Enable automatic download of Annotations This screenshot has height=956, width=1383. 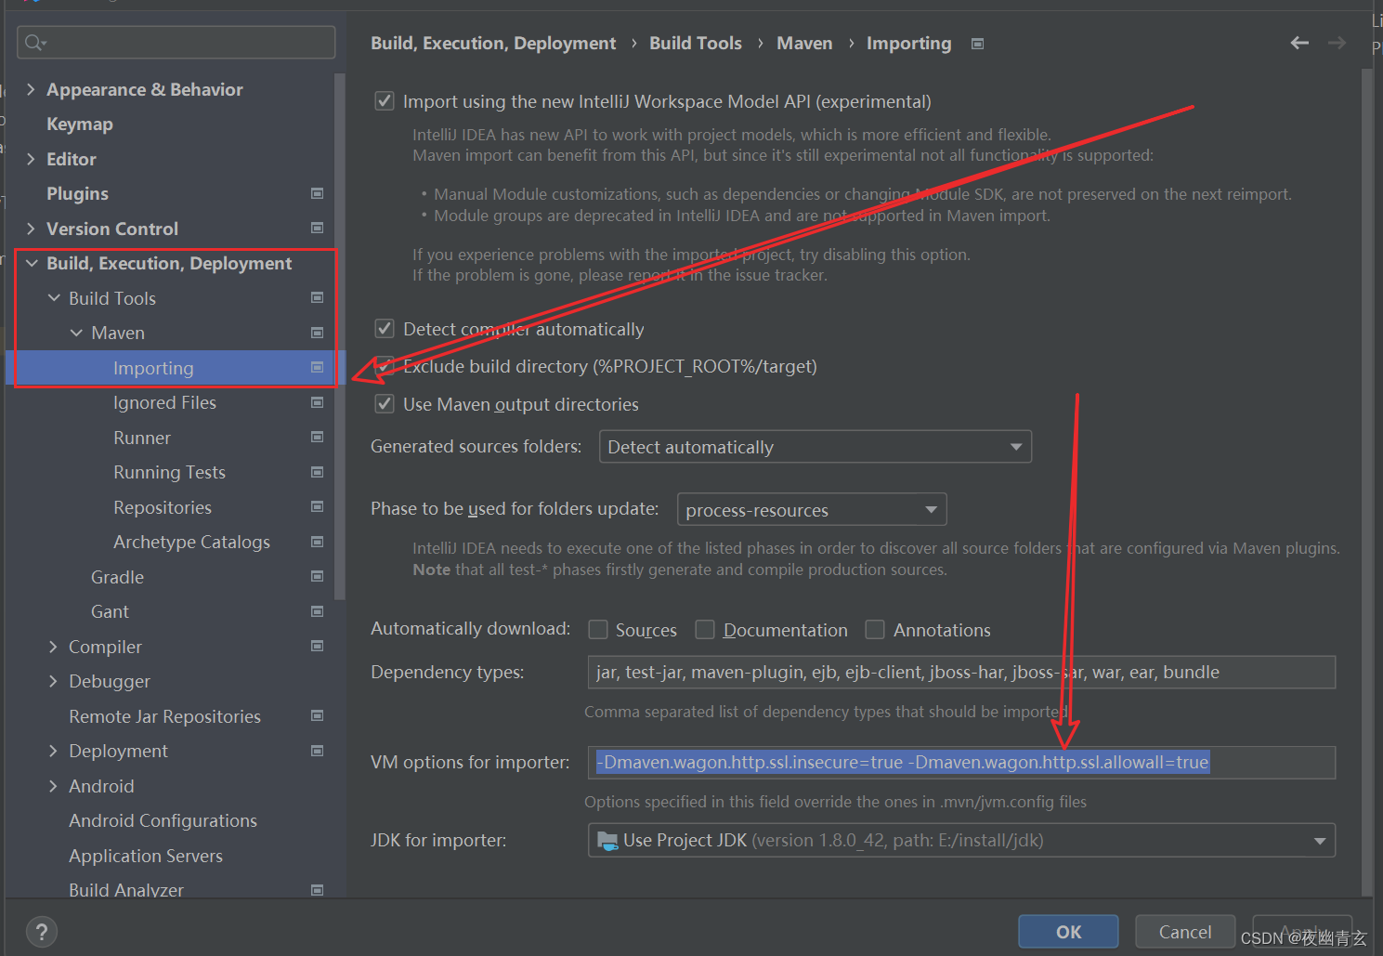pyautogui.click(x=875, y=629)
